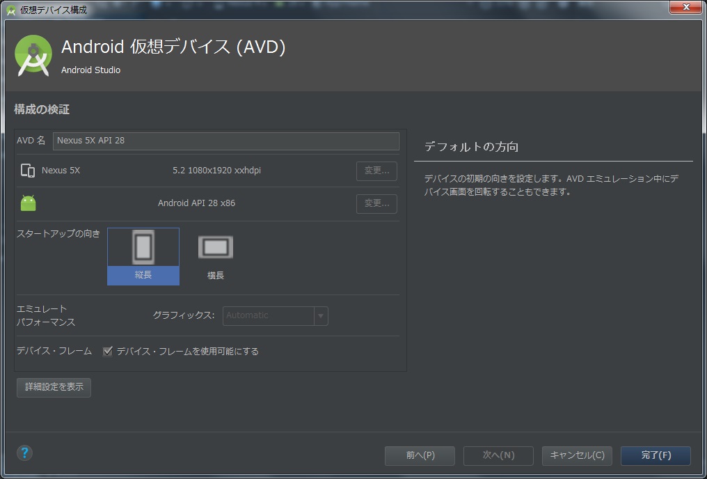Close the 仮想デバイス構成 window
707x479 pixels.
click(x=685, y=7)
